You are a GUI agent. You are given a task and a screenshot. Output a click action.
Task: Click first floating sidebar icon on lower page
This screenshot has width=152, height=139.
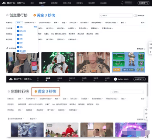point(146,110)
